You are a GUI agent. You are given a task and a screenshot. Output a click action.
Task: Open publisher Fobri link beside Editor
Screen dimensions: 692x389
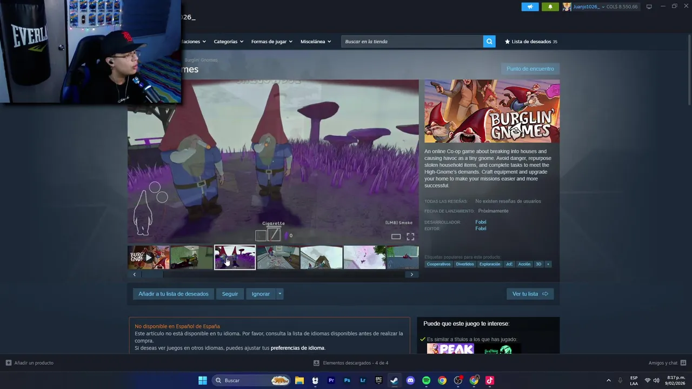(x=481, y=229)
